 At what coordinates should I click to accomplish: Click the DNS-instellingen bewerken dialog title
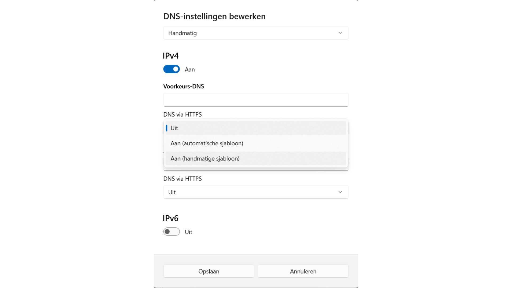pyautogui.click(x=214, y=16)
